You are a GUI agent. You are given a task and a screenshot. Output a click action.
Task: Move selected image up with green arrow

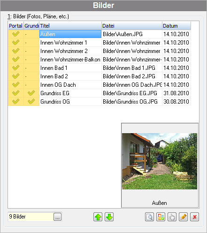coord(98,217)
